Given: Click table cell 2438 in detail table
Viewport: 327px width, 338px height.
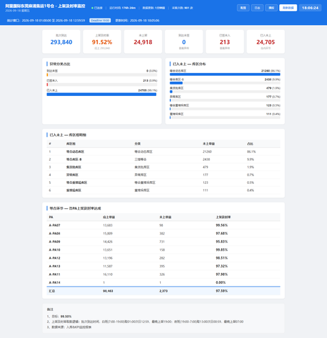Looking at the screenshot, I should (x=206, y=160).
